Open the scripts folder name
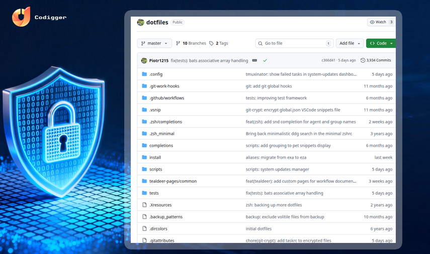 pyautogui.click(x=156, y=170)
